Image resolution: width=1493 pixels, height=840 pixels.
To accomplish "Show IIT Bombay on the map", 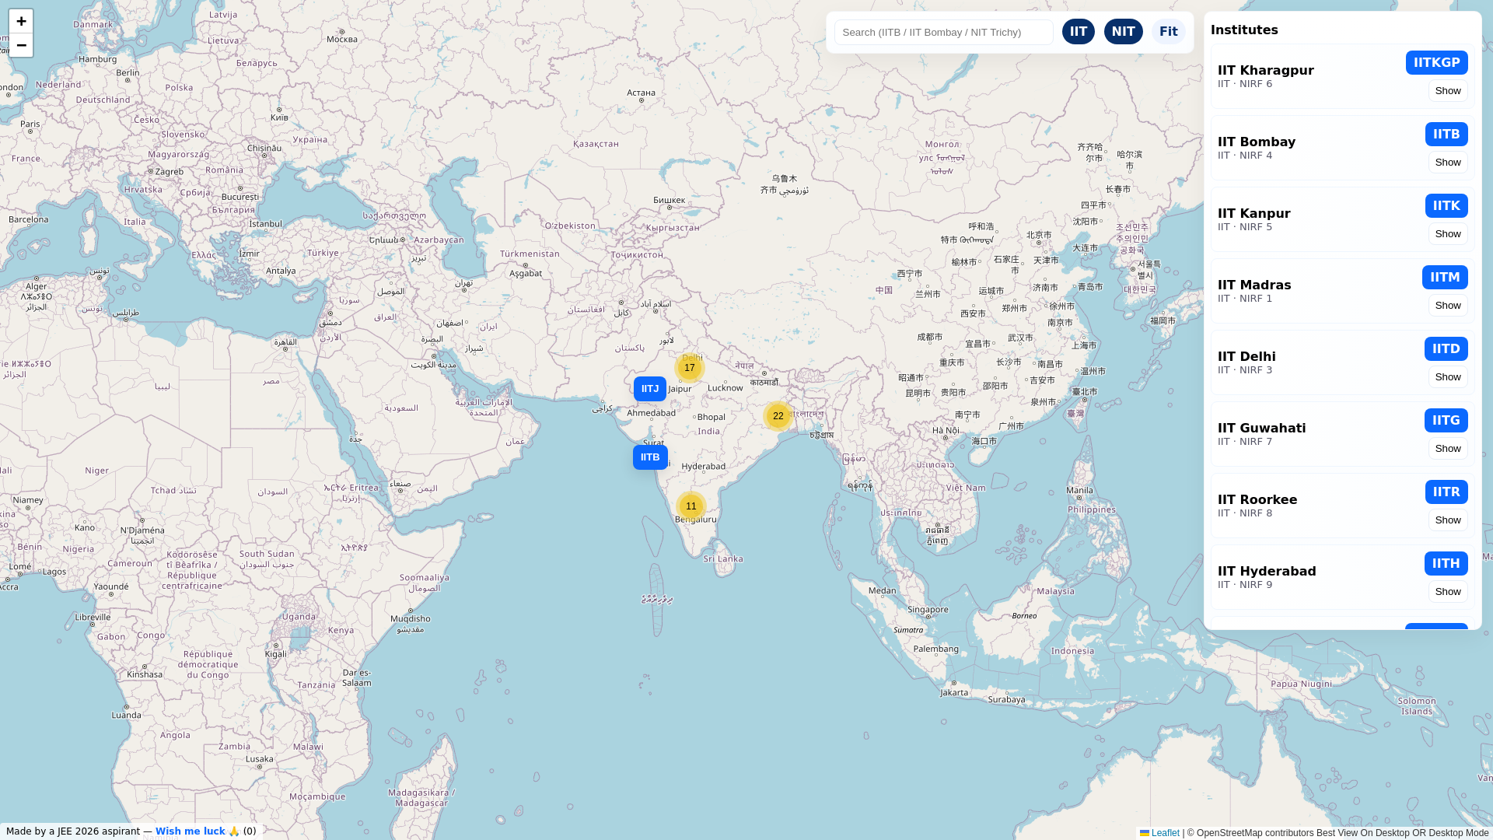I will 1448,163.
